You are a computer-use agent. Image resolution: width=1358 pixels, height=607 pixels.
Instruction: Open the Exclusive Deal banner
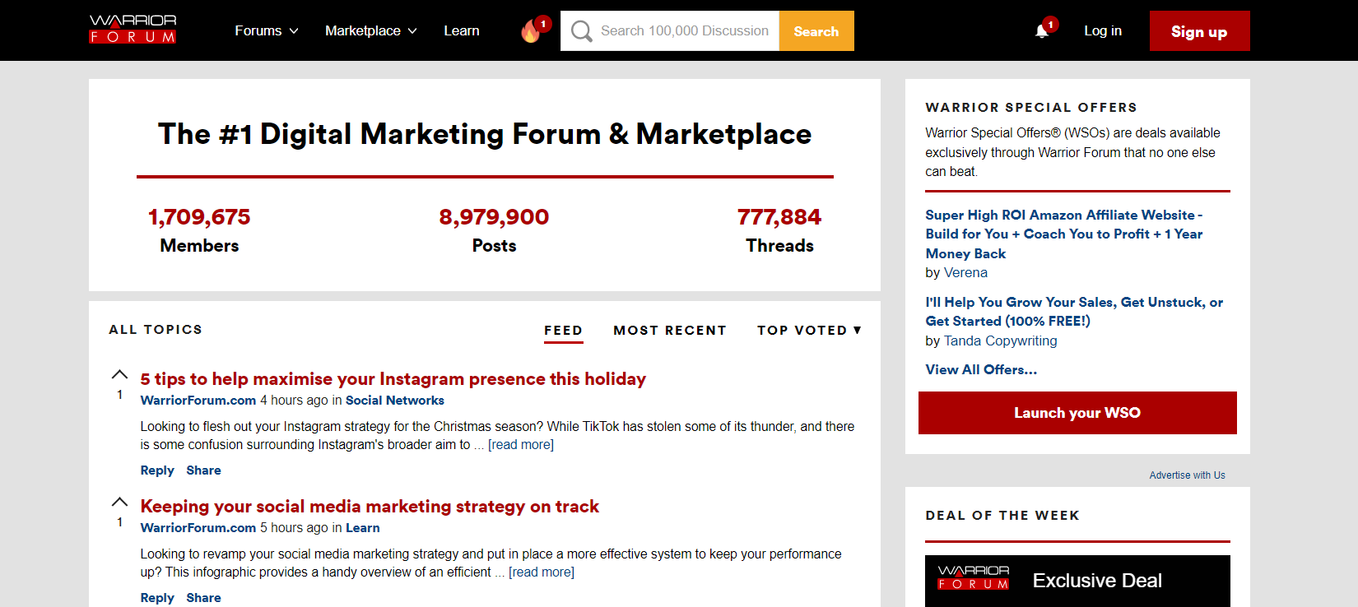[1077, 581]
